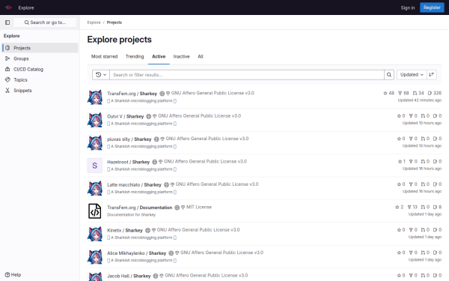Open recent searches history dropdown

pos(101,74)
